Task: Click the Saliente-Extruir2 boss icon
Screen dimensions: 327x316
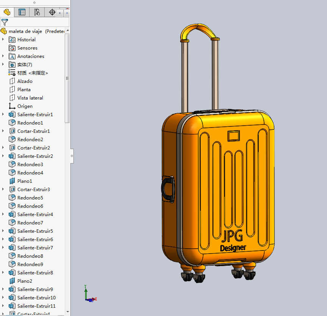Action: 12,156
